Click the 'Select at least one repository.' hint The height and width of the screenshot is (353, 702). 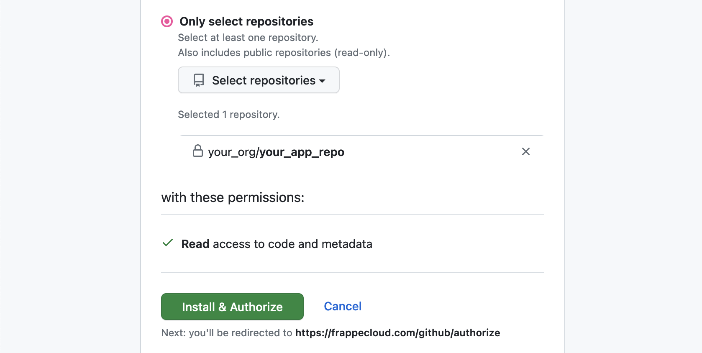point(248,38)
